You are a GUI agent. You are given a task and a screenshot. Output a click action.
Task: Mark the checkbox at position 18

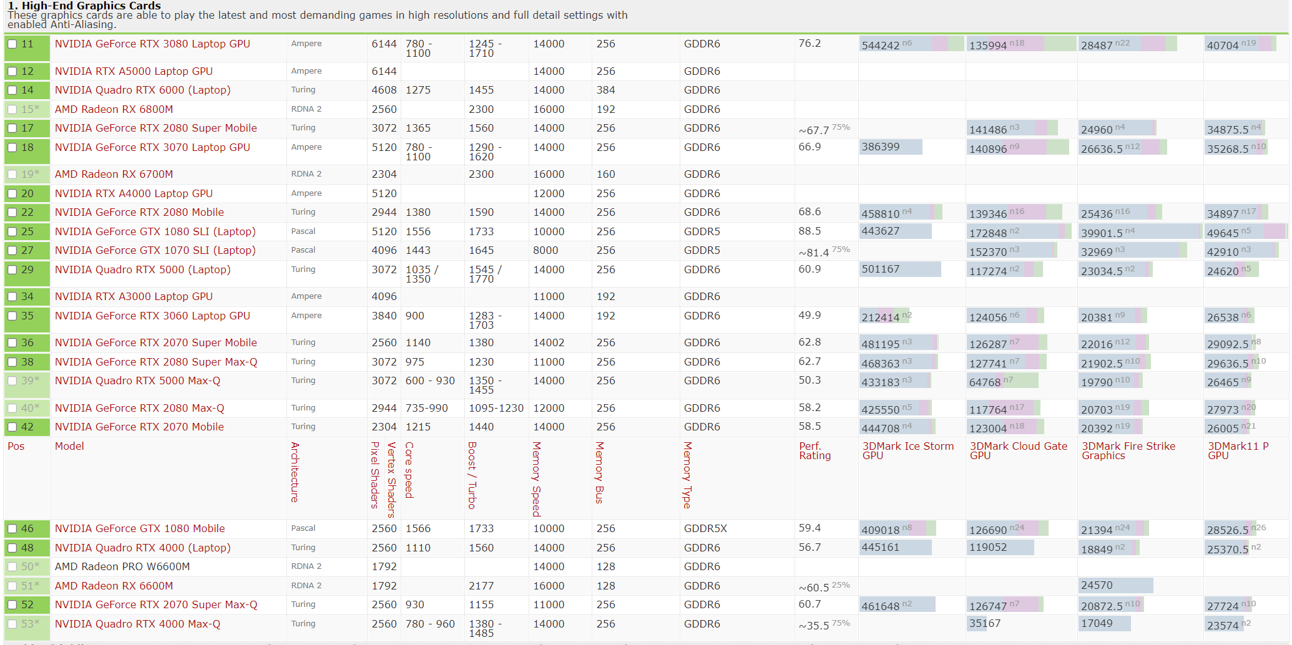coord(12,148)
